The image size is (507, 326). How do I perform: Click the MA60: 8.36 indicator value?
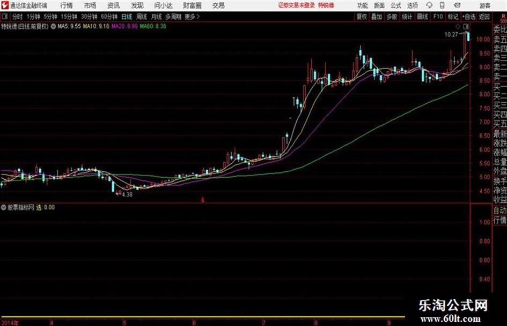[153, 26]
